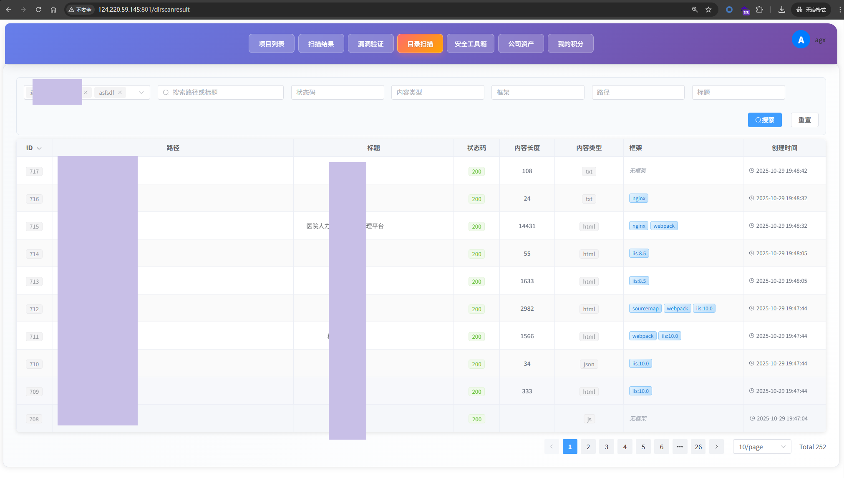Click the 200 status badge in row 713
Screen dimensions: 844x478
(476, 282)
